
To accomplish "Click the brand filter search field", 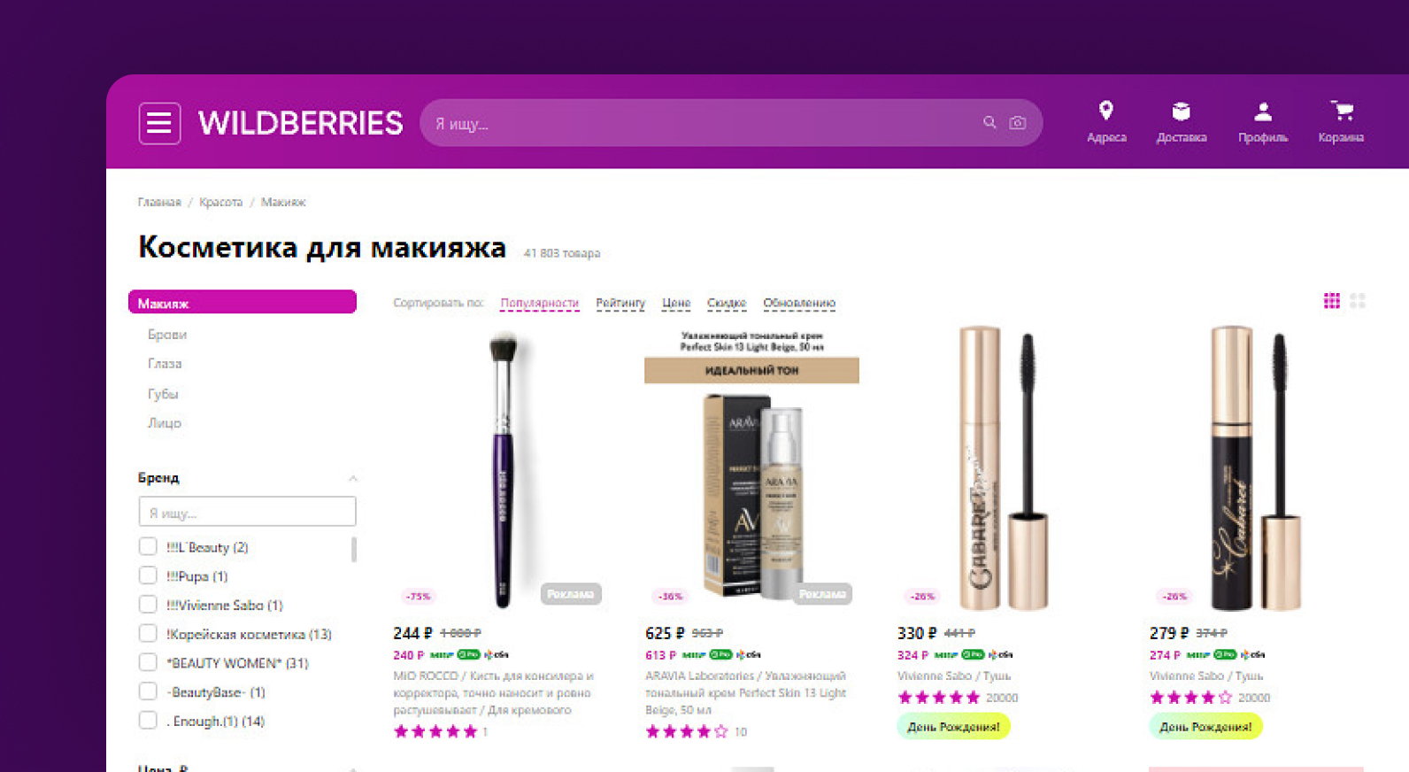I will 247,512.
